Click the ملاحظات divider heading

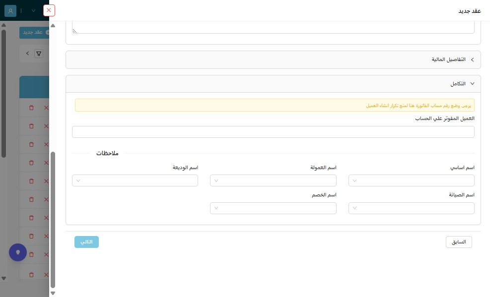[x=107, y=153]
